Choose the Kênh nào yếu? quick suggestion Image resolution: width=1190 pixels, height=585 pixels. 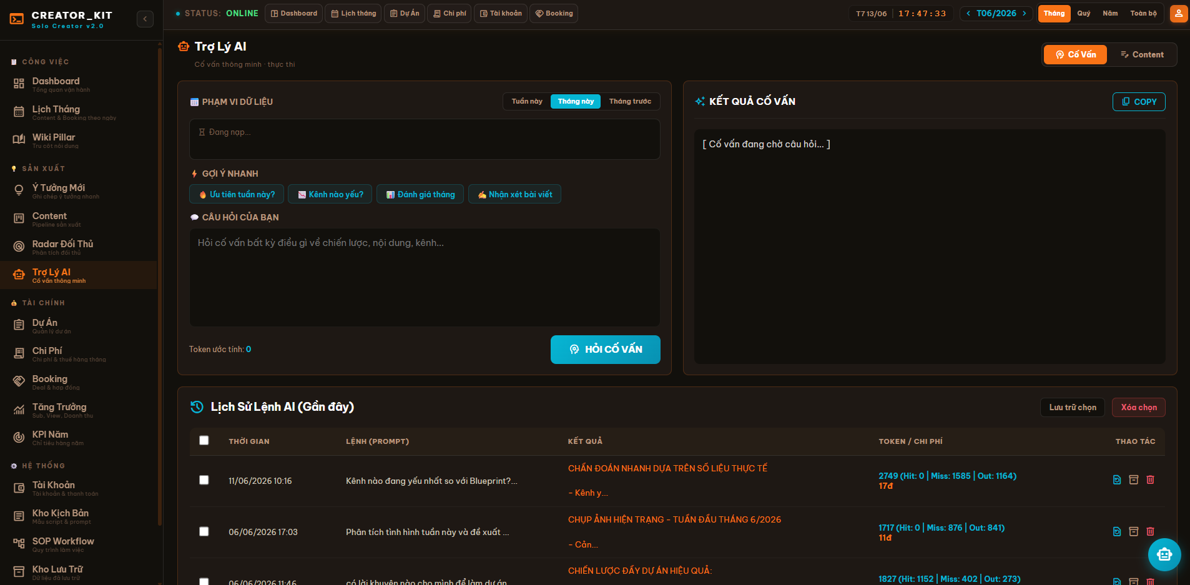330,194
